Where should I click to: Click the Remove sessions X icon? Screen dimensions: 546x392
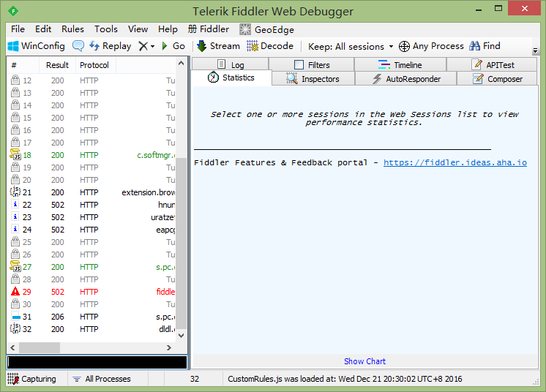coord(143,46)
